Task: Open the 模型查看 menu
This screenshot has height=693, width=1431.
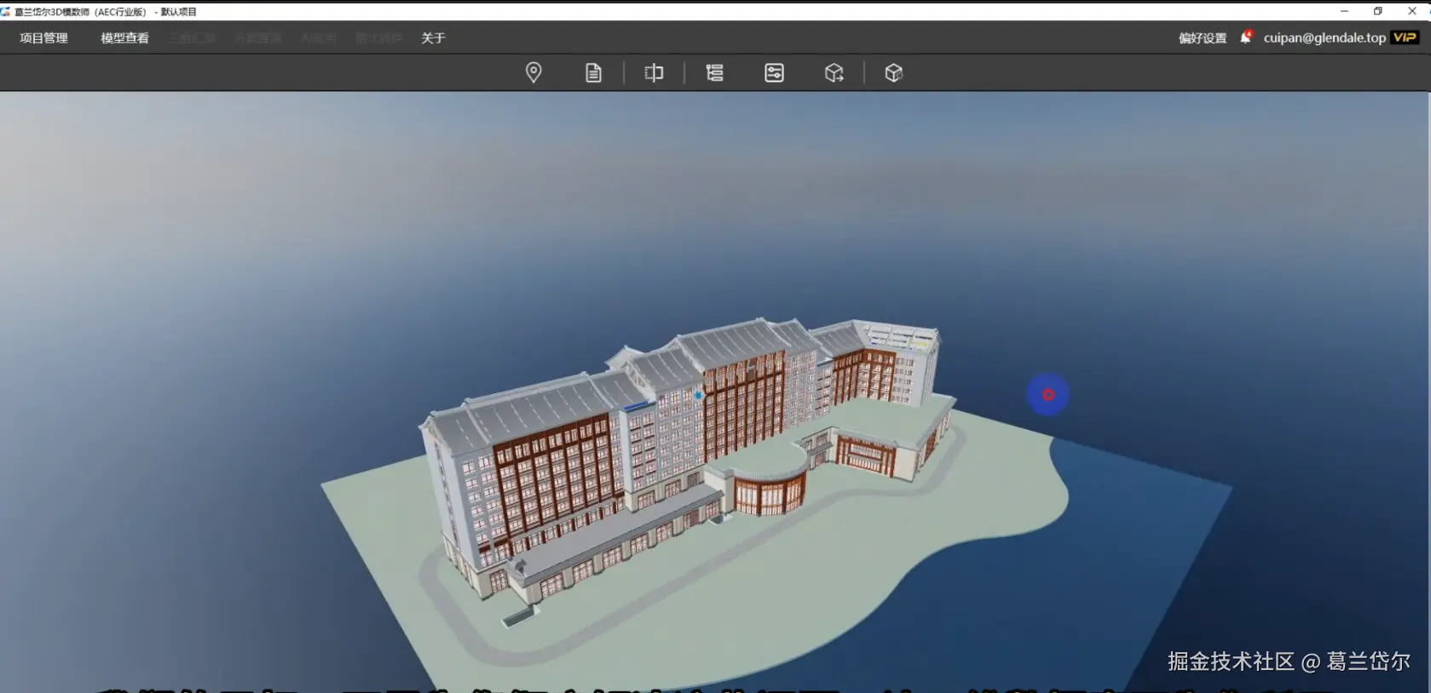Action: coord(124,37)
